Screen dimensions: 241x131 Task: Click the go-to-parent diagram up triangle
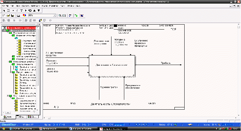[x=34, y=11]
